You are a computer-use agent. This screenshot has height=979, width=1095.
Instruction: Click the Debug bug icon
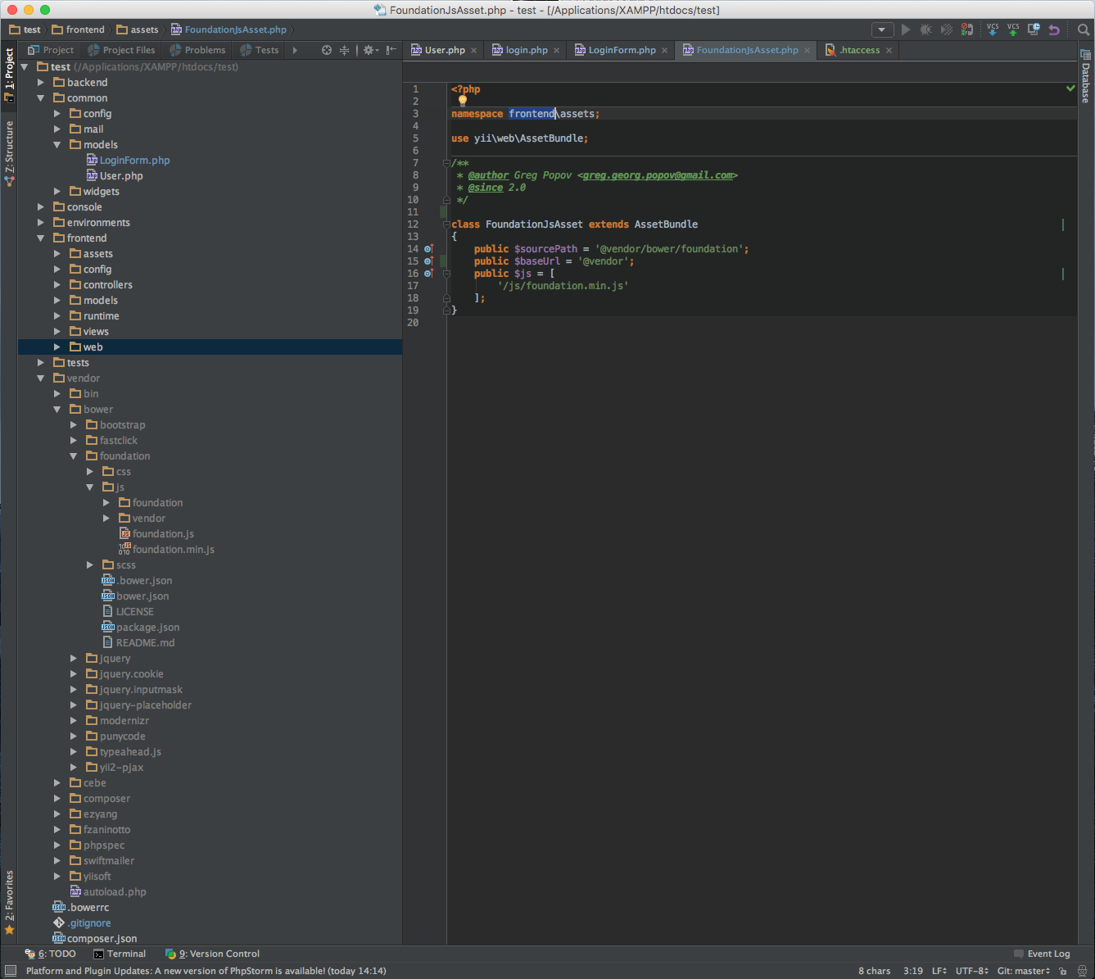coord(926,29)
